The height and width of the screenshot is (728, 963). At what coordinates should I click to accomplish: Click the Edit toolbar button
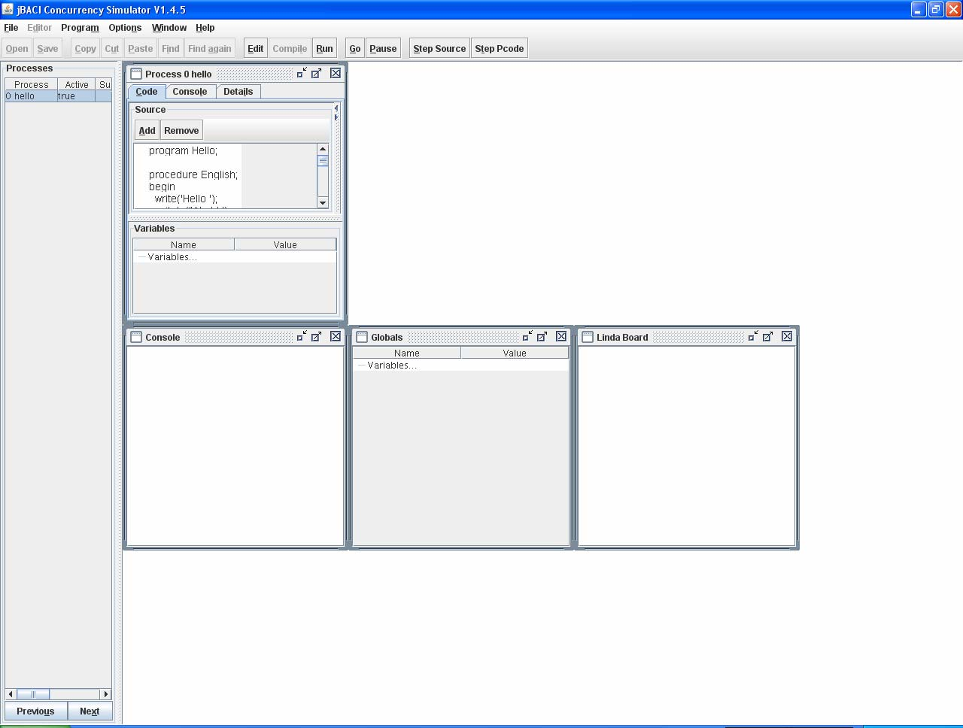(x=256, y=48)
